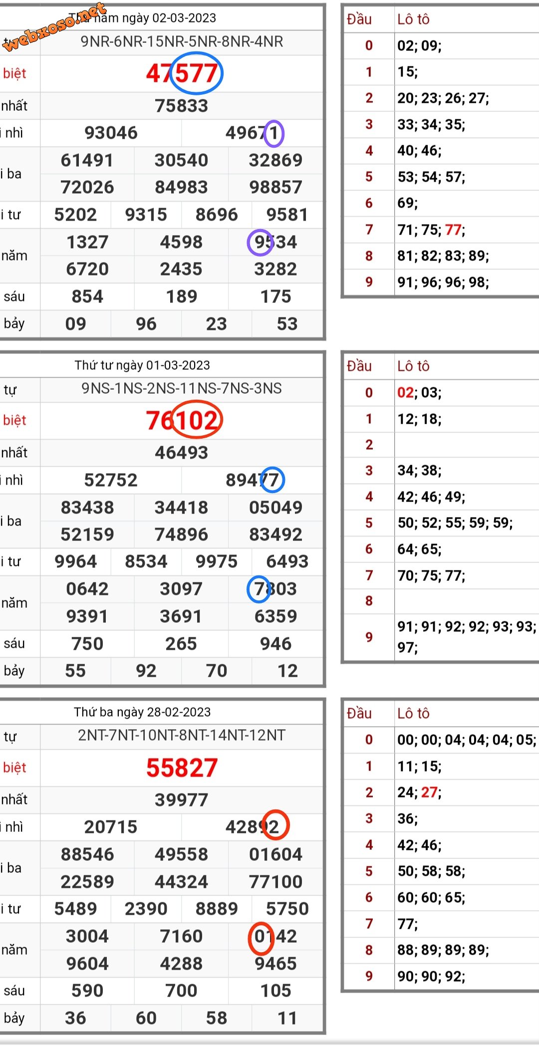Select third prize number 61491
The width and height of the screenshot is (539, 1046).
87,160
